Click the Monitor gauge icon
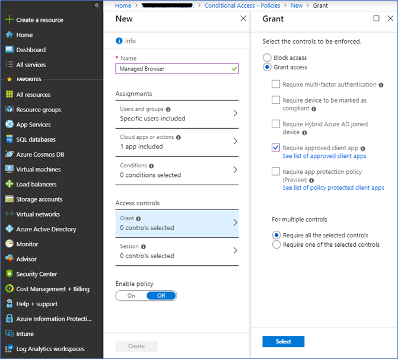398x359 pixels. coord(9,244)
